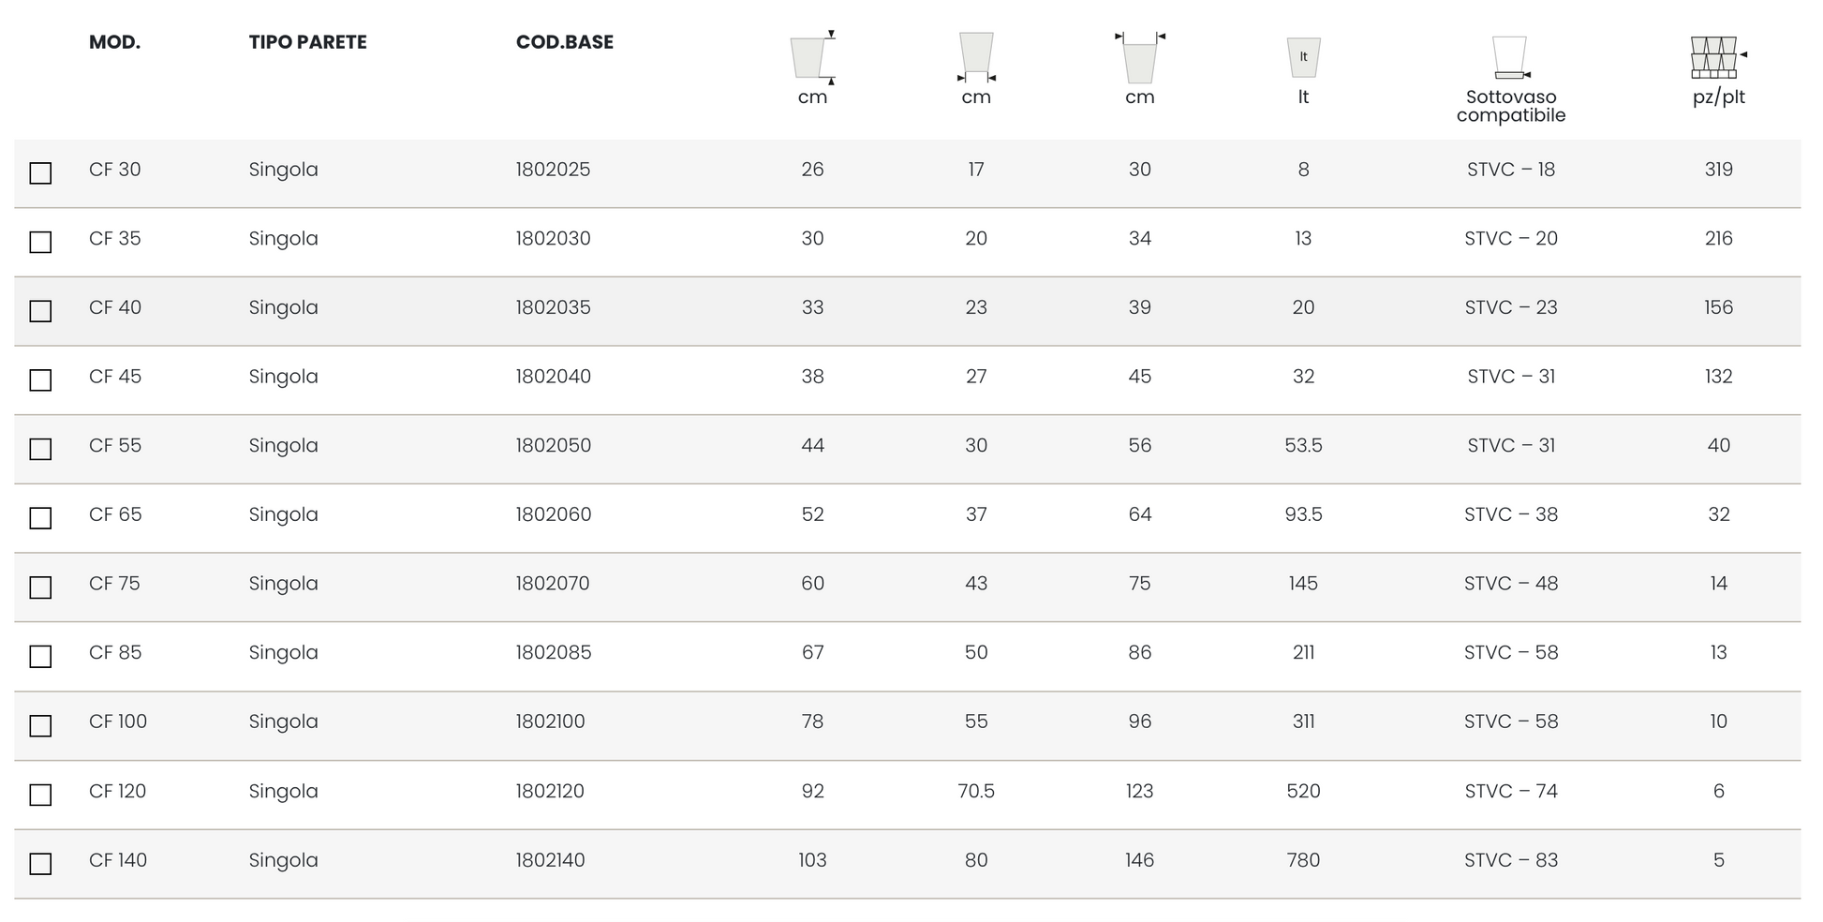
Task: Click saucer code STVC – 18
Action: (x=1510, y=170)
